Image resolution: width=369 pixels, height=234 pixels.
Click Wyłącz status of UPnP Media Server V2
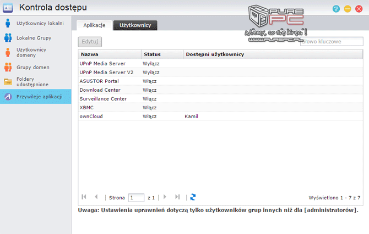pyautogui.click(x=151, y=73)
